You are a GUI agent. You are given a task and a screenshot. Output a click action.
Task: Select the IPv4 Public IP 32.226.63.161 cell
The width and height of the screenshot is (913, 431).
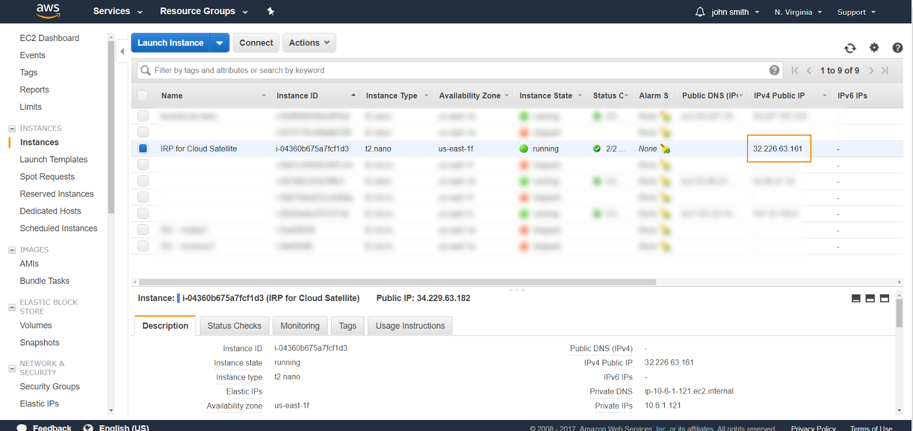779,149
